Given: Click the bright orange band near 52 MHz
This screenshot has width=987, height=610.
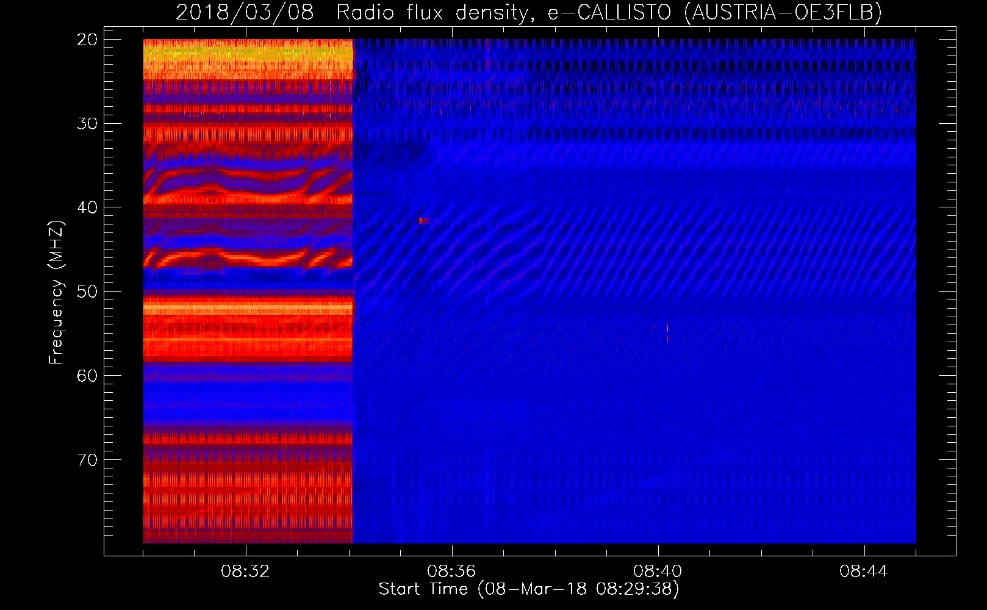Looking at the screenshot, I should click(x=248, y=308).
